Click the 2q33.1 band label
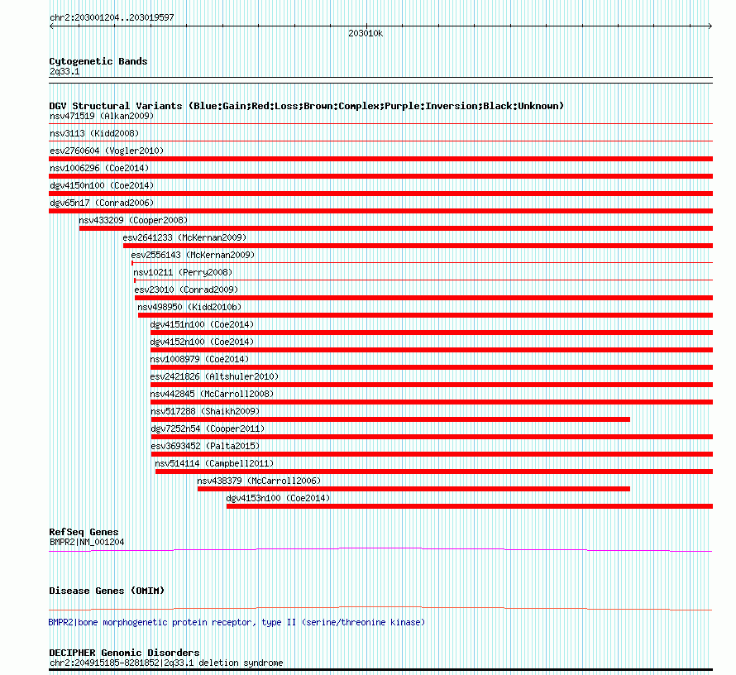This screenshot has width=736, height=675. pyautogui.click(x=65, y=71)
